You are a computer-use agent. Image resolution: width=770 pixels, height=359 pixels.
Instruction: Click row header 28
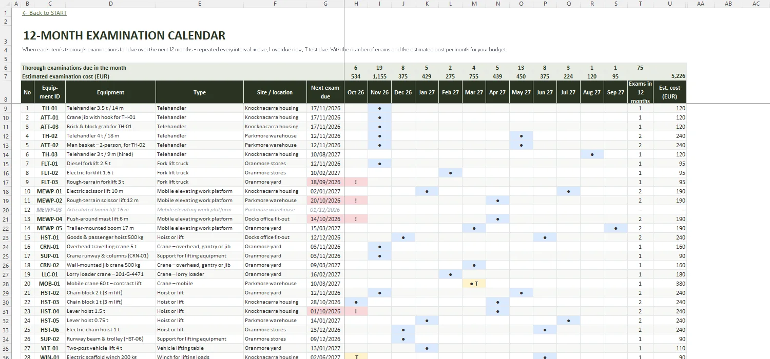pyautogui.click(x=5, y=284)
